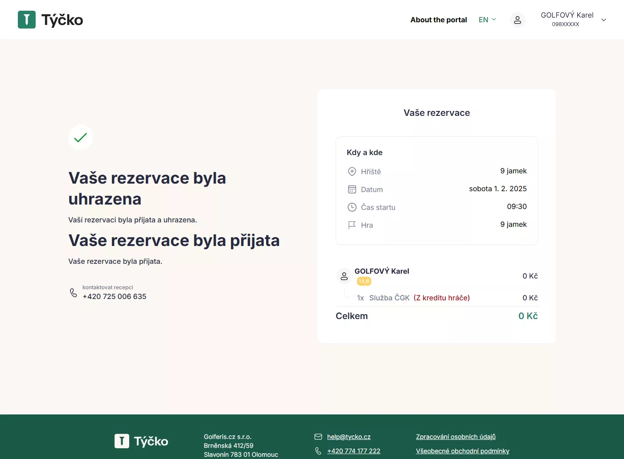624x459 pixels.
Task: Click the clock icon next to Čas startu
Action: 352,207
